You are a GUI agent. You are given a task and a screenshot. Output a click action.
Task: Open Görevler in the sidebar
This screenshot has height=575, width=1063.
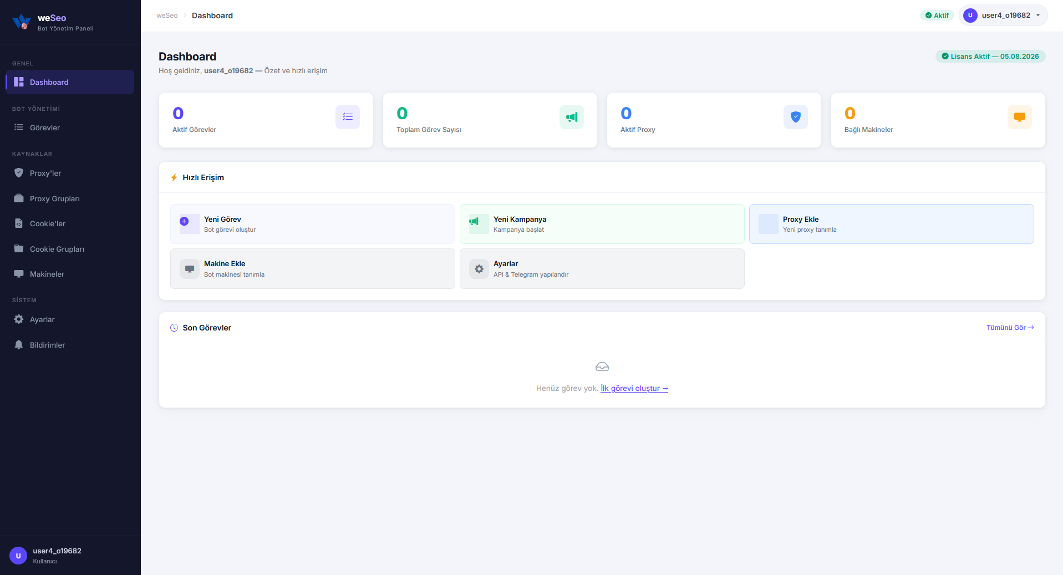[70, 128]
